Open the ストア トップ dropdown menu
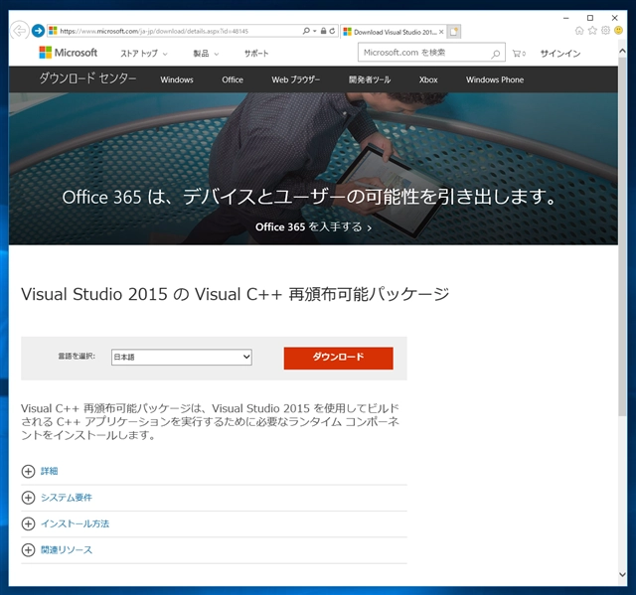The image size is (636, 595). [x=143, y=54]
